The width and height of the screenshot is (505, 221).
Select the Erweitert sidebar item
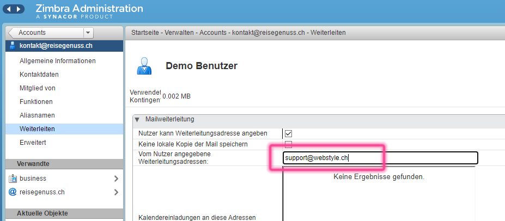(x=33, y=142)
